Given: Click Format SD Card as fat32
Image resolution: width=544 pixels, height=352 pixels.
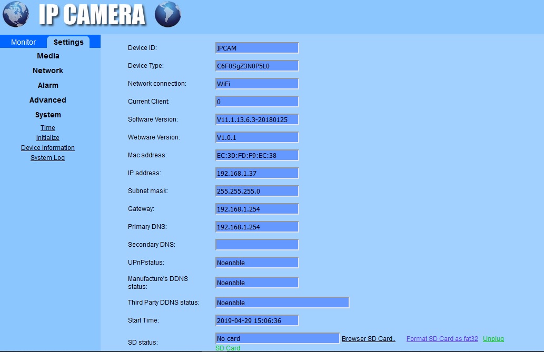Looking at the screenshot, I should pos(442,339).
